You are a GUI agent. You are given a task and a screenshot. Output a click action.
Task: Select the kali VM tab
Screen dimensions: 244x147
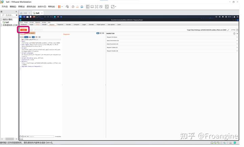pyautogui.click(x=38, y=13)
